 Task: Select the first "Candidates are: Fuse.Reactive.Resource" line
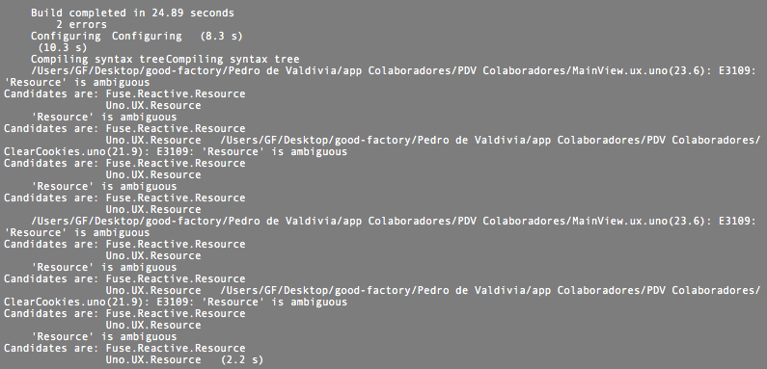pos(124,93)
